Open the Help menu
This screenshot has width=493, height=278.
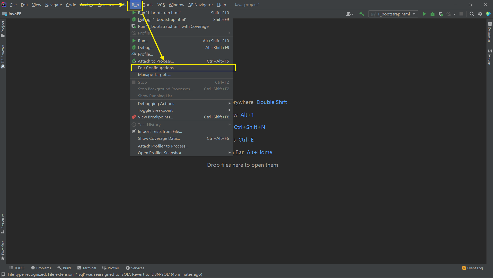pyautogui.click(x=221, y=5)
